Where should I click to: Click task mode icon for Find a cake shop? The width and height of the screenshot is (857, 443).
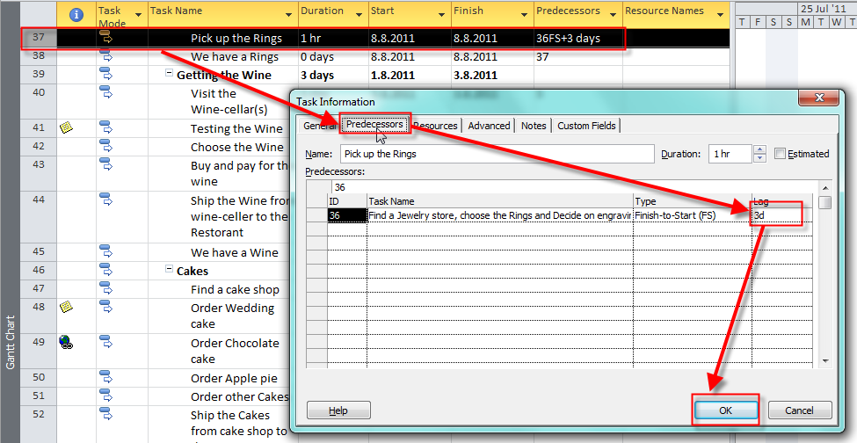(105, 288)
